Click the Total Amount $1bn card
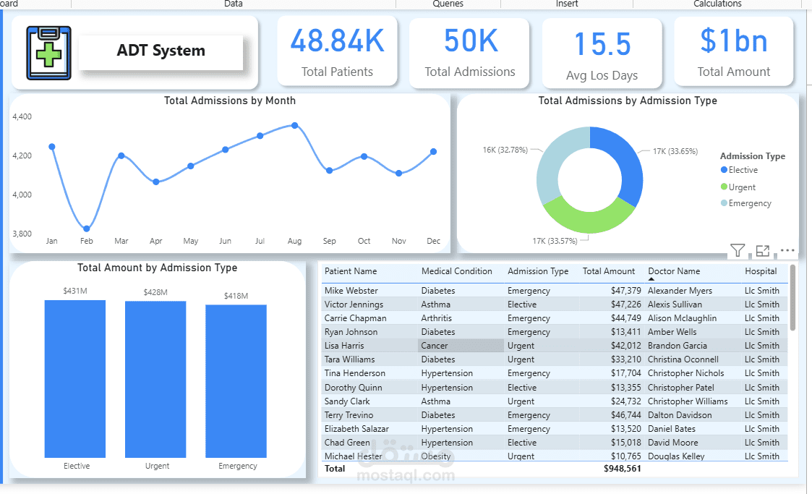Viewport: 812px width, 494px height. (x=733, y=51)
